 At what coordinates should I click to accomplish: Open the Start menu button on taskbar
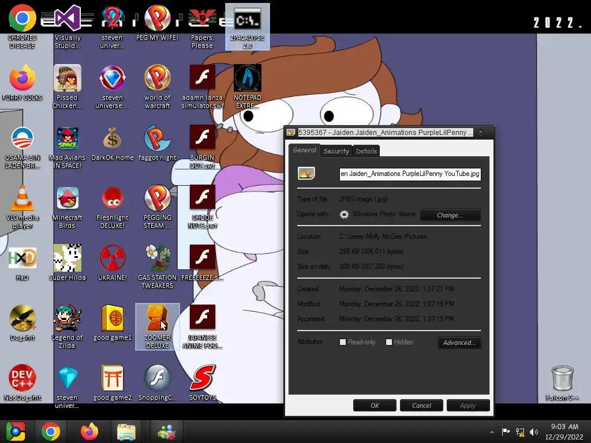15,431
